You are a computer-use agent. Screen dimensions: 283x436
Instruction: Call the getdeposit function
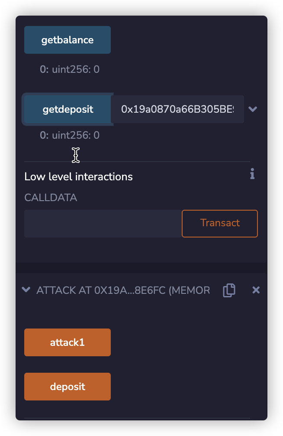[68, 109]
